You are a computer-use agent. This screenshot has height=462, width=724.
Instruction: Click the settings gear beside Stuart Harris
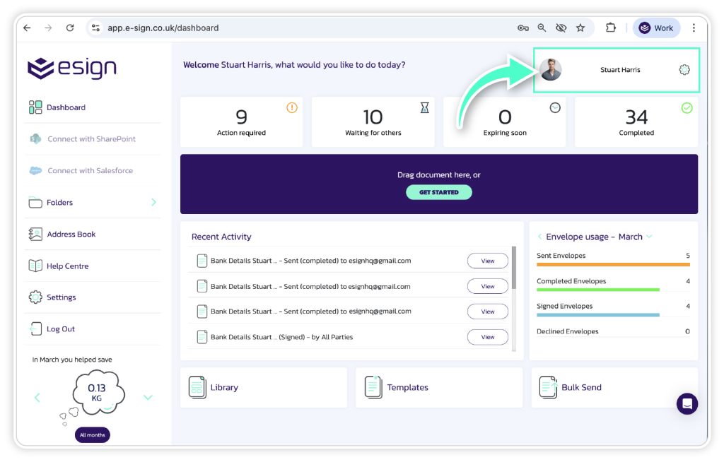tap(684, 70)
